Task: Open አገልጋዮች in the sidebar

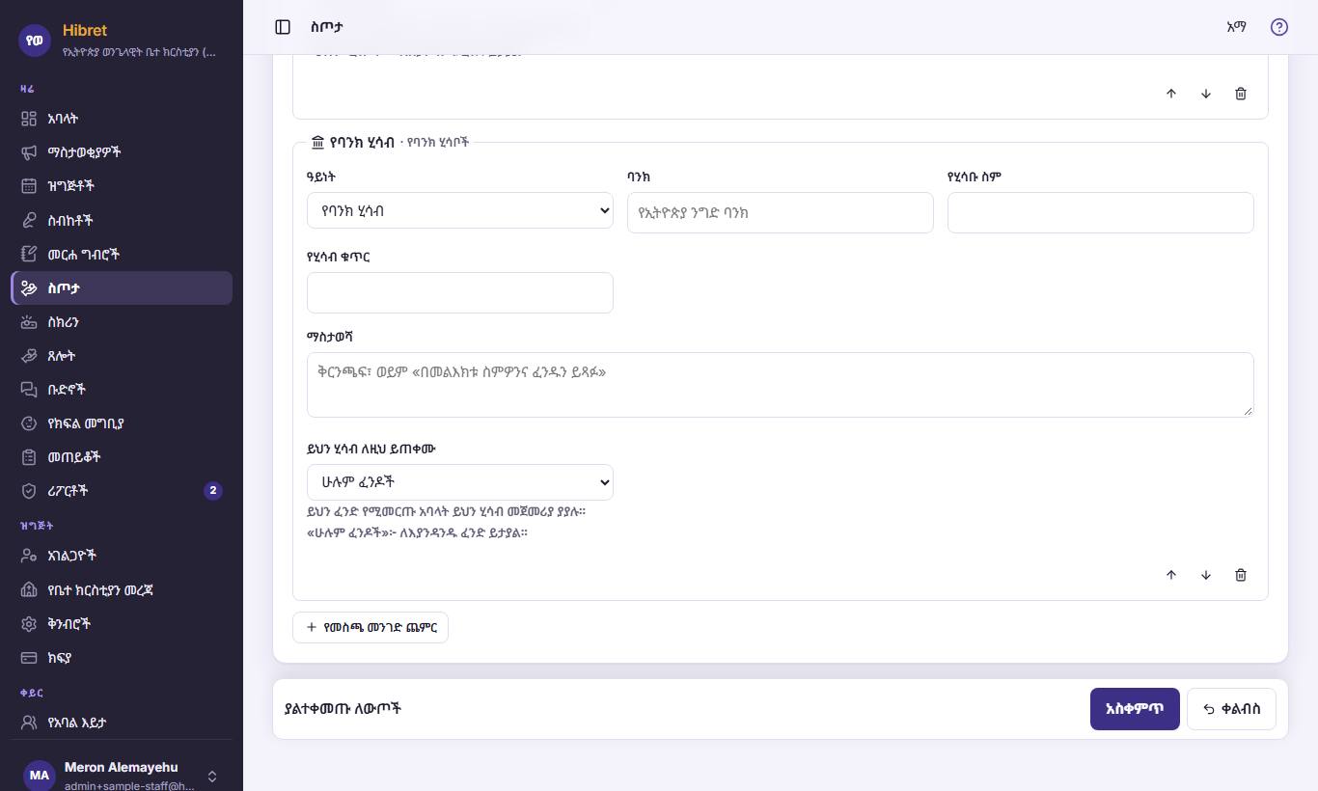Action: pos(122,556)
